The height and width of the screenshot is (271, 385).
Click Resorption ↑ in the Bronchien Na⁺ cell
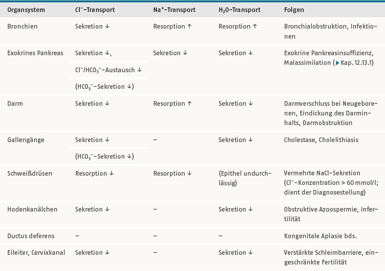pyautogui.click(x=172, y=26)
